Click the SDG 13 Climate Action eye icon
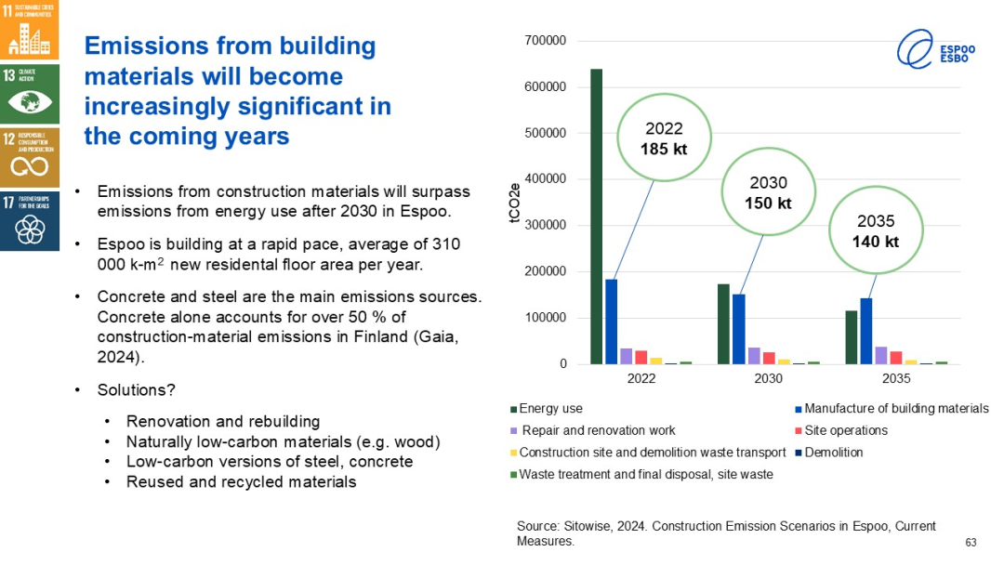Screen dimensions: 1004x565 point(30,93)
